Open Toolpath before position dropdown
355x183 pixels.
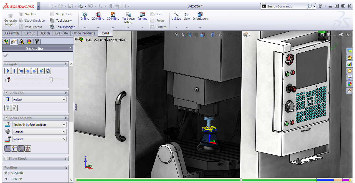[39, 125]
